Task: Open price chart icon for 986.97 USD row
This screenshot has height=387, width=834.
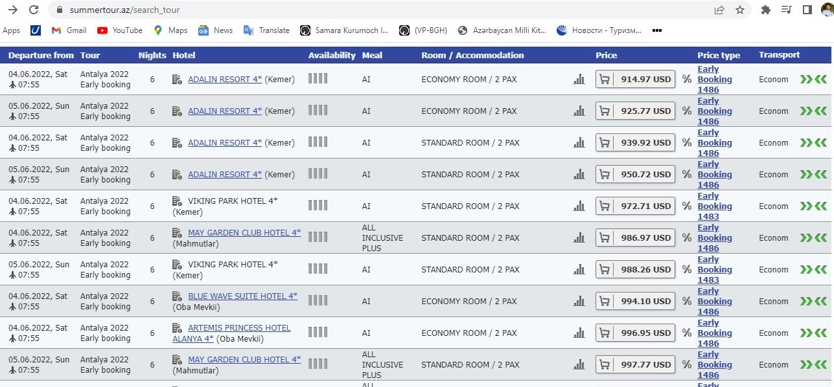Action: coord(579,238)
